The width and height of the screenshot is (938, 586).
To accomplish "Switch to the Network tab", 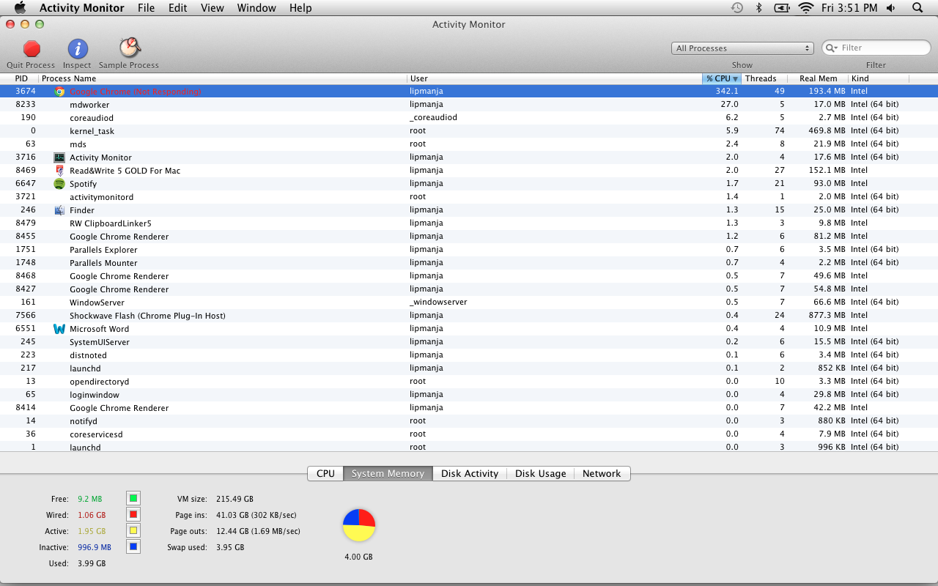I will [x=602, y=473].
